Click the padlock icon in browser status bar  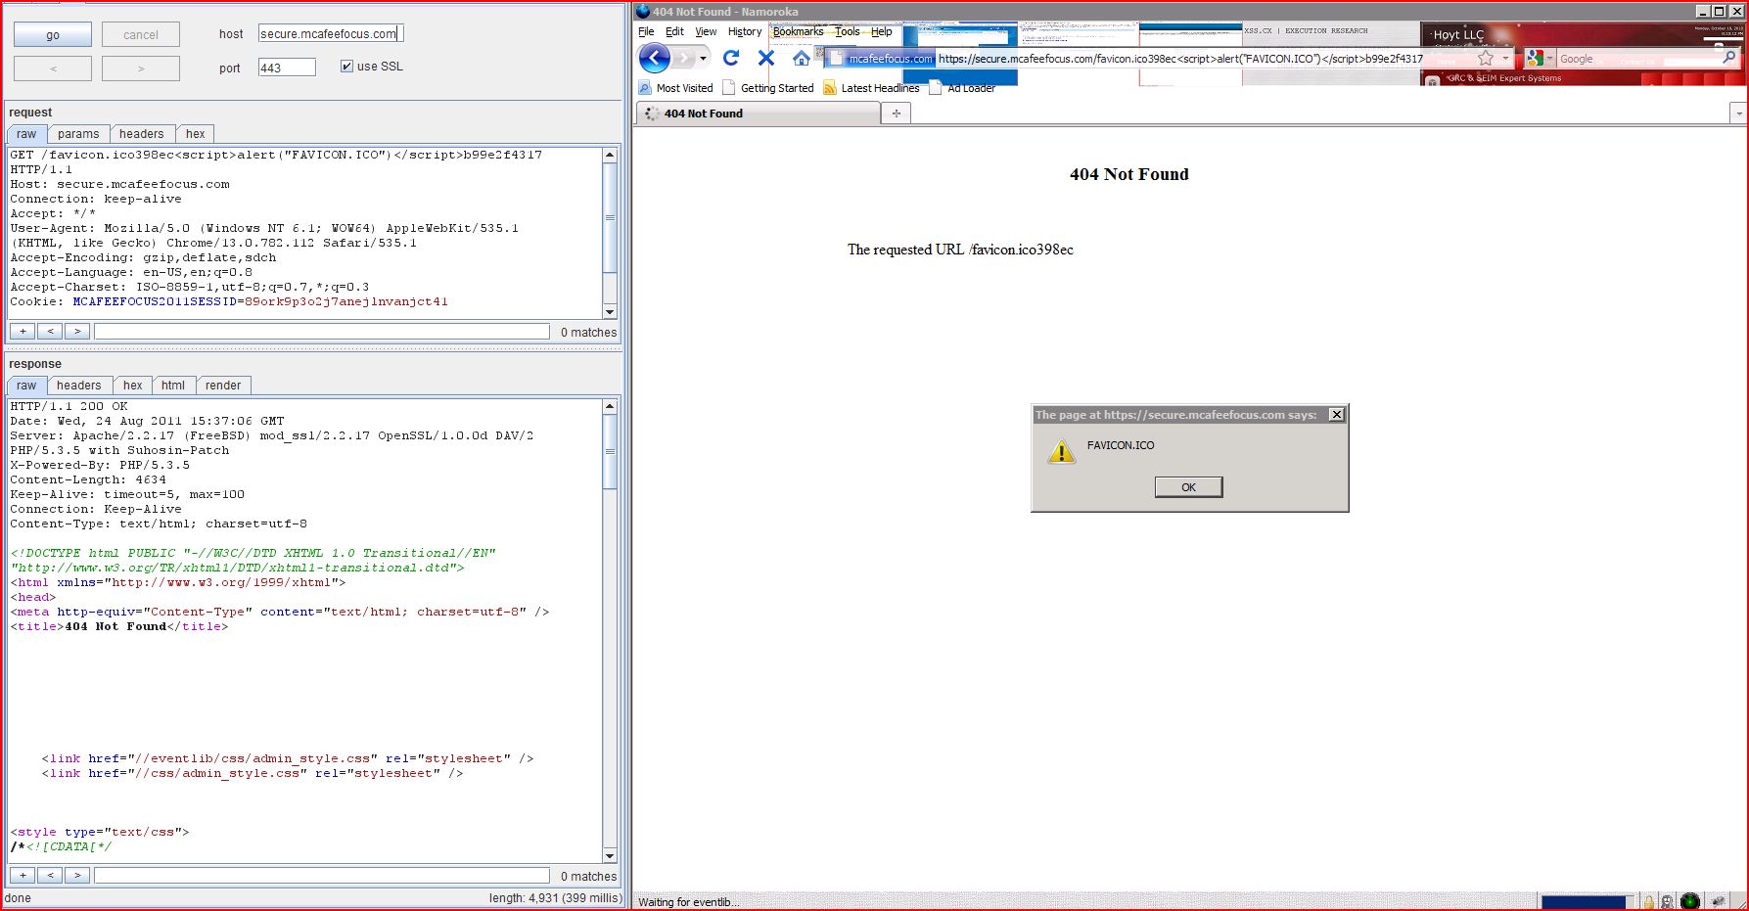point(1649,902)
